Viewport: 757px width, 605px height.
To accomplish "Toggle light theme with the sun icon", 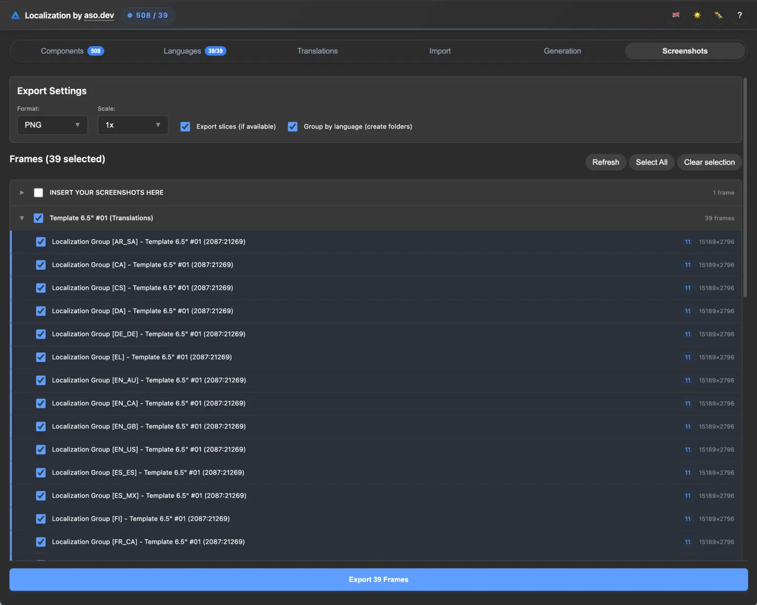I will coord(697,15).
